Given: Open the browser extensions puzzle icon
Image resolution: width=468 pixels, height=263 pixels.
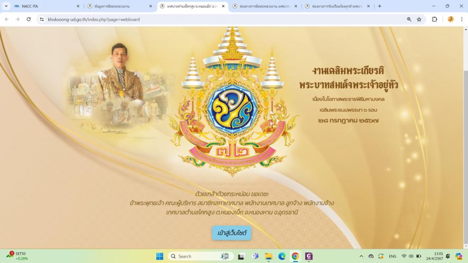Looking at the screenshot, I should [x=435, y=19].
